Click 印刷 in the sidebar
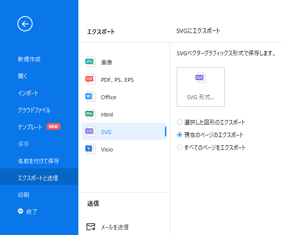The image size is (283, 235). point(24,195)
